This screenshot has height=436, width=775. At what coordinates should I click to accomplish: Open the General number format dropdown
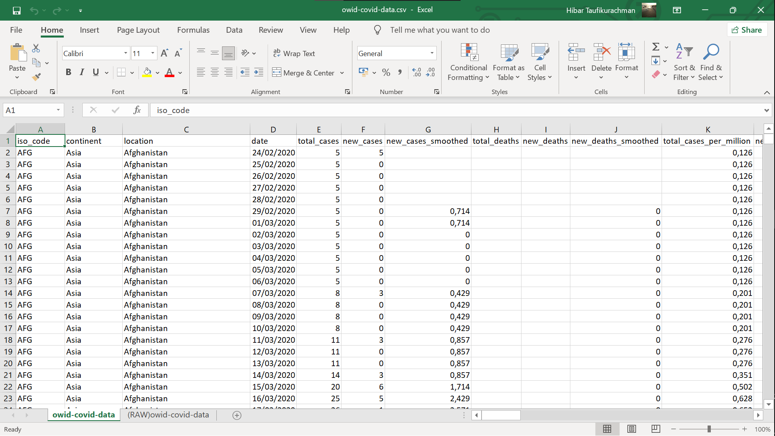[432, 53]
